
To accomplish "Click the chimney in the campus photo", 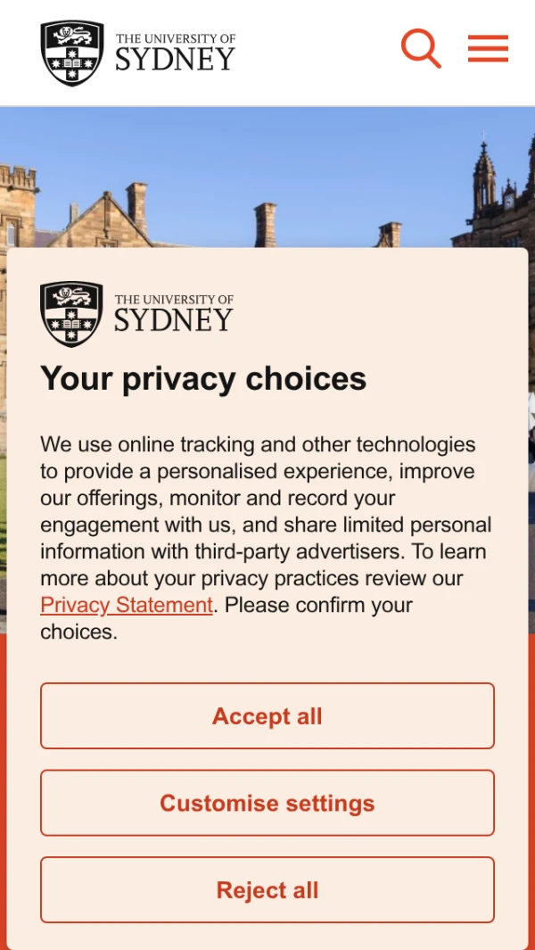I will (x=266, y=223).
